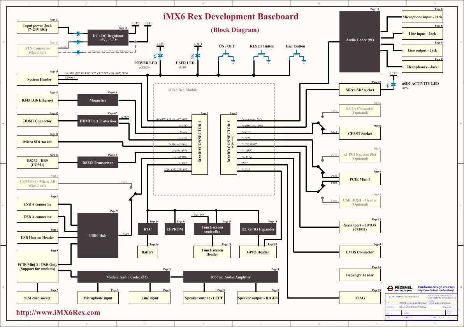Select the Input power Jack (7~24V DC) block
464x327 pixels.
(x=38, y=28)
